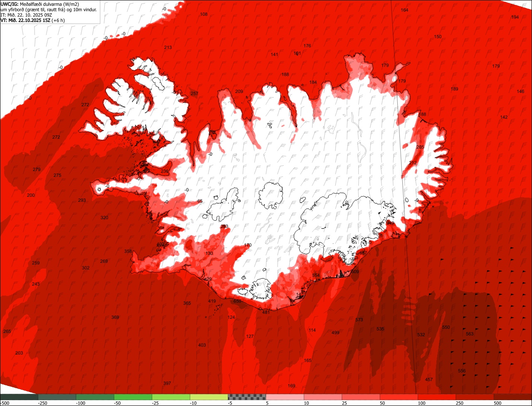Click the map value 573
Viewport: 532px width, 406px height.
click(x=359, y=320)
